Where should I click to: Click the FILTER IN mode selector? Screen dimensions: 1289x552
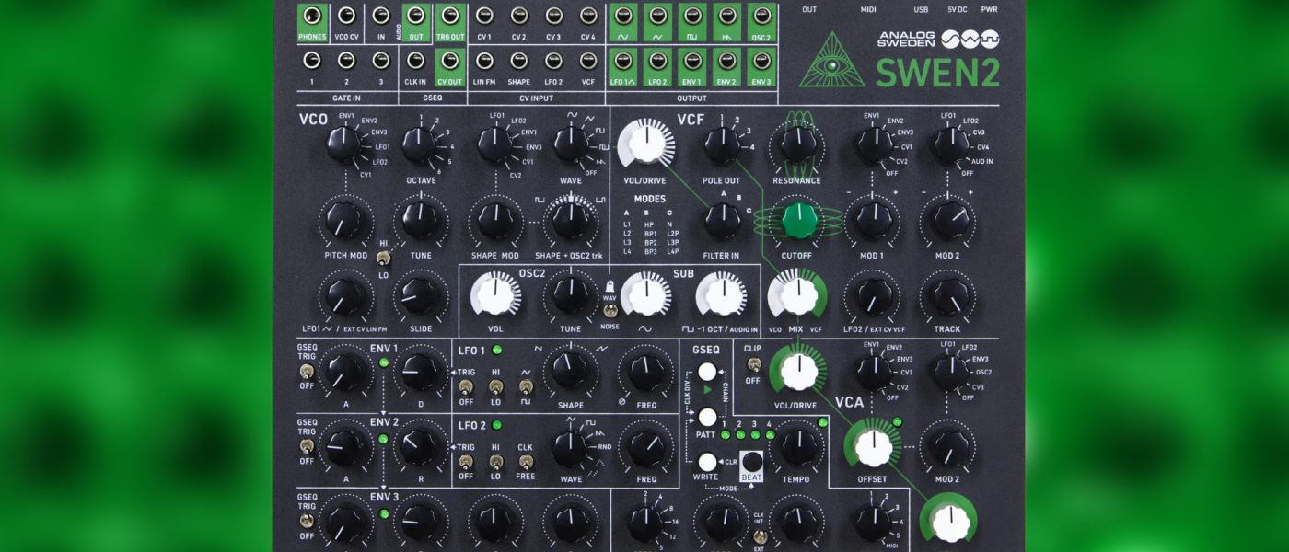tap(722, 221)
